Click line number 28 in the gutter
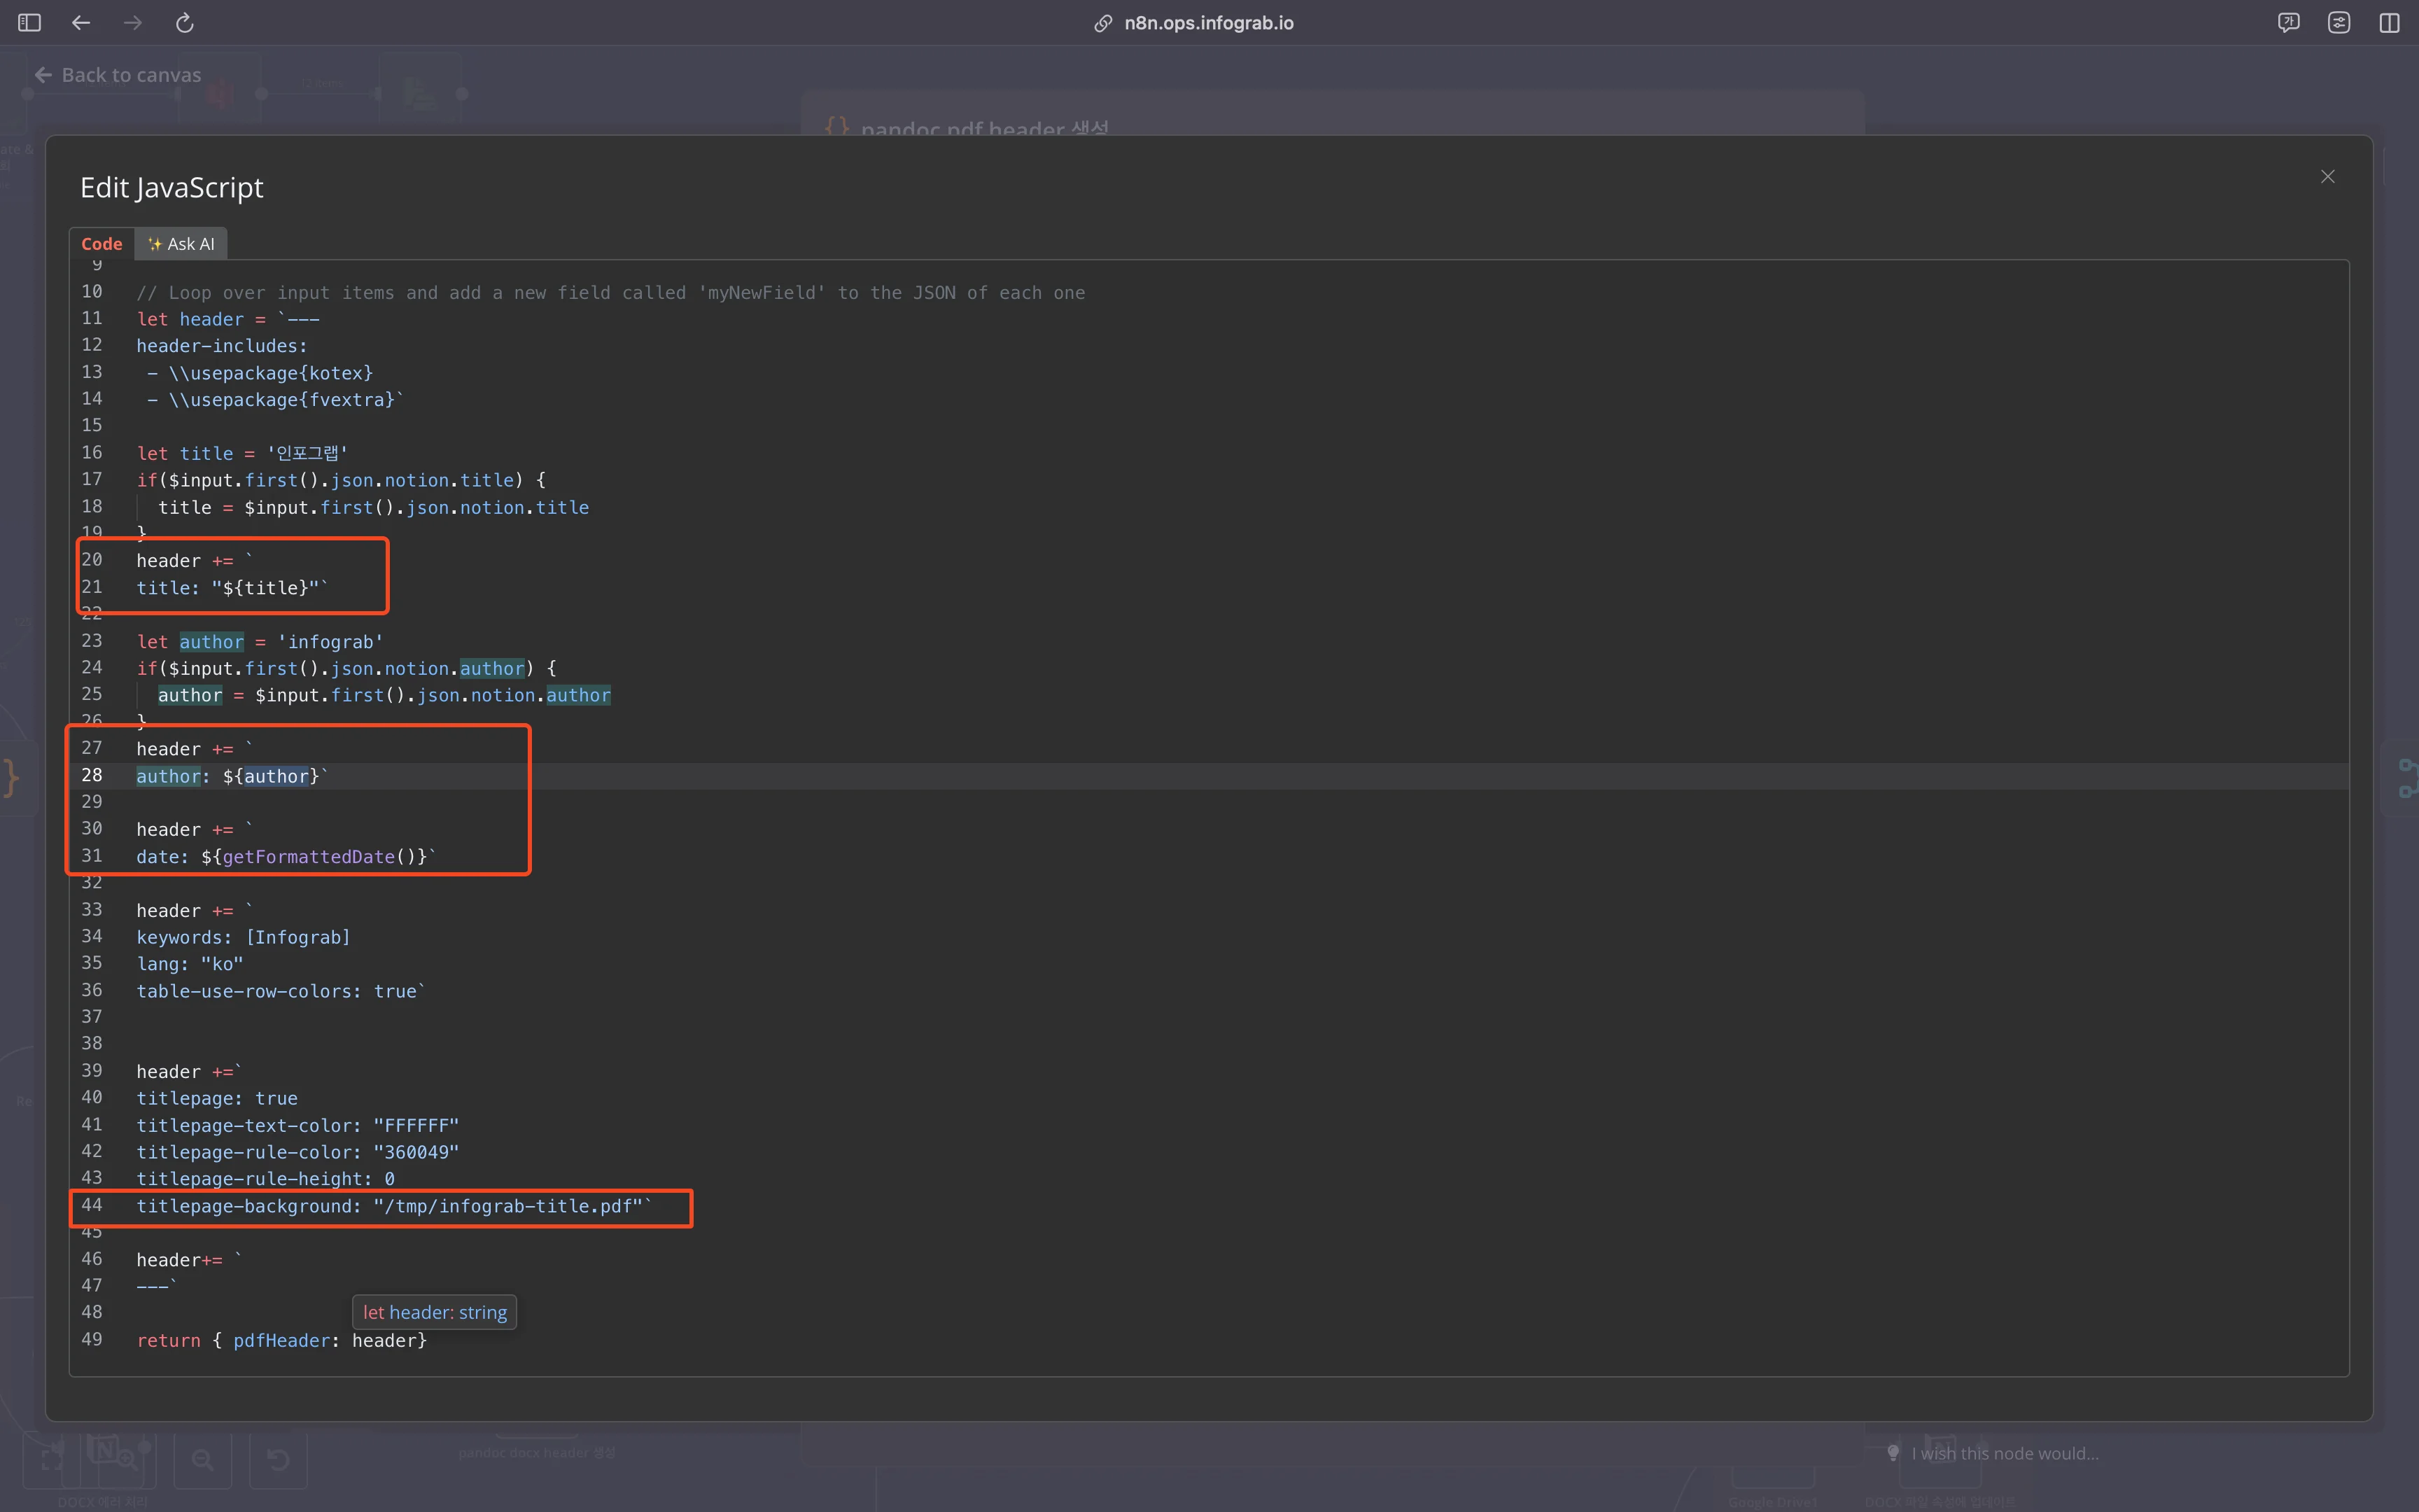Viewport: 2419px width, 1512px height. pyautogui.click(x=92, y=775)
